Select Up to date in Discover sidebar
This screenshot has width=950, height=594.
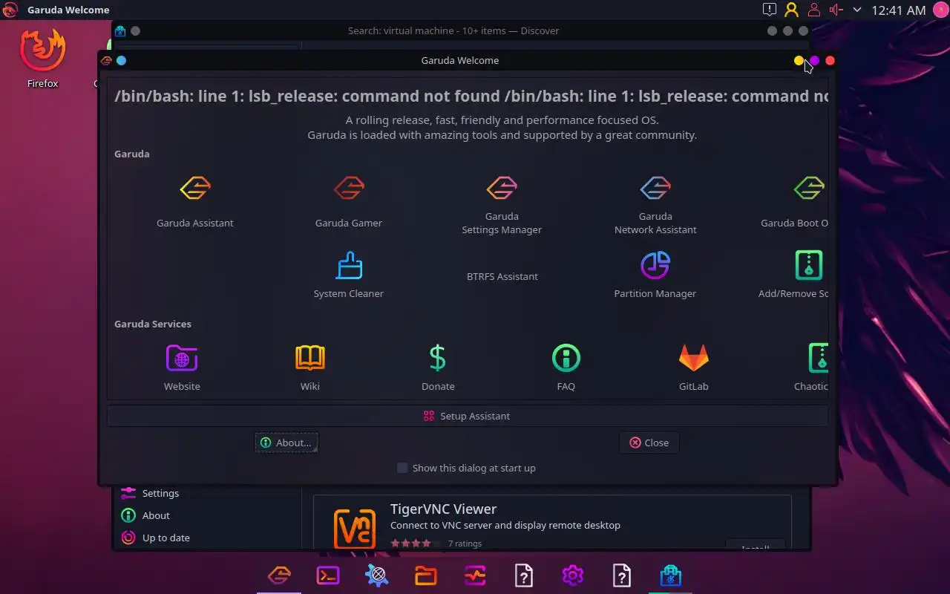(207, 538)
